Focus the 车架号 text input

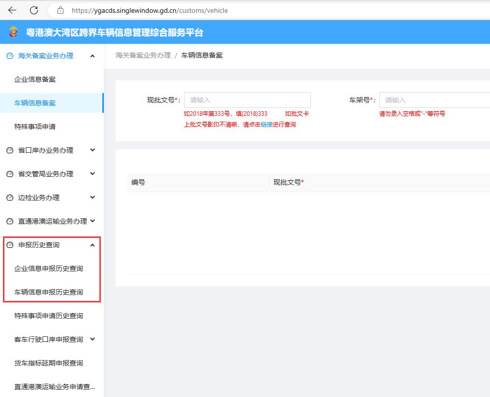[434, 100]
